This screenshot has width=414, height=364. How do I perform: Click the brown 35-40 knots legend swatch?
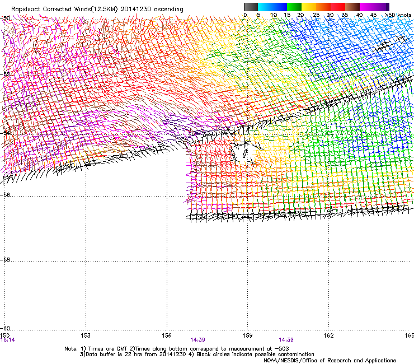click(x=352, y=7)
